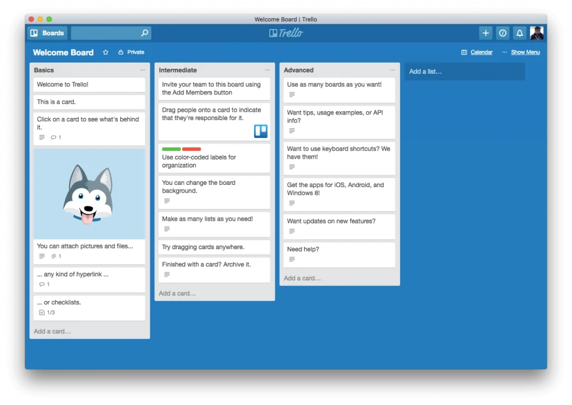Click description icon on board background card

[167, 201]
